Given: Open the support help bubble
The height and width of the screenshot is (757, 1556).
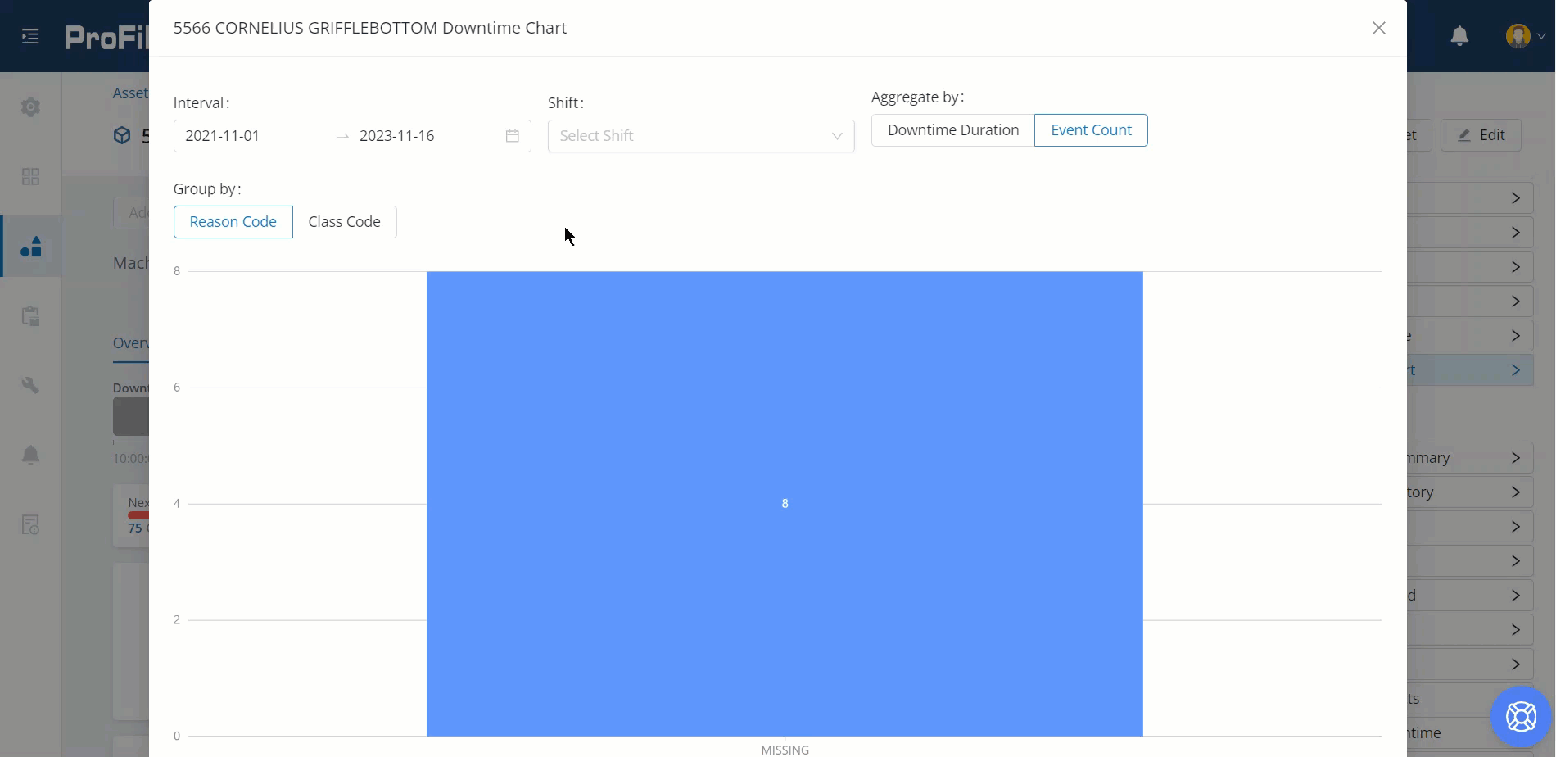Looking at the screenshot, I should pyautogui.click(x=1520, y=715).
